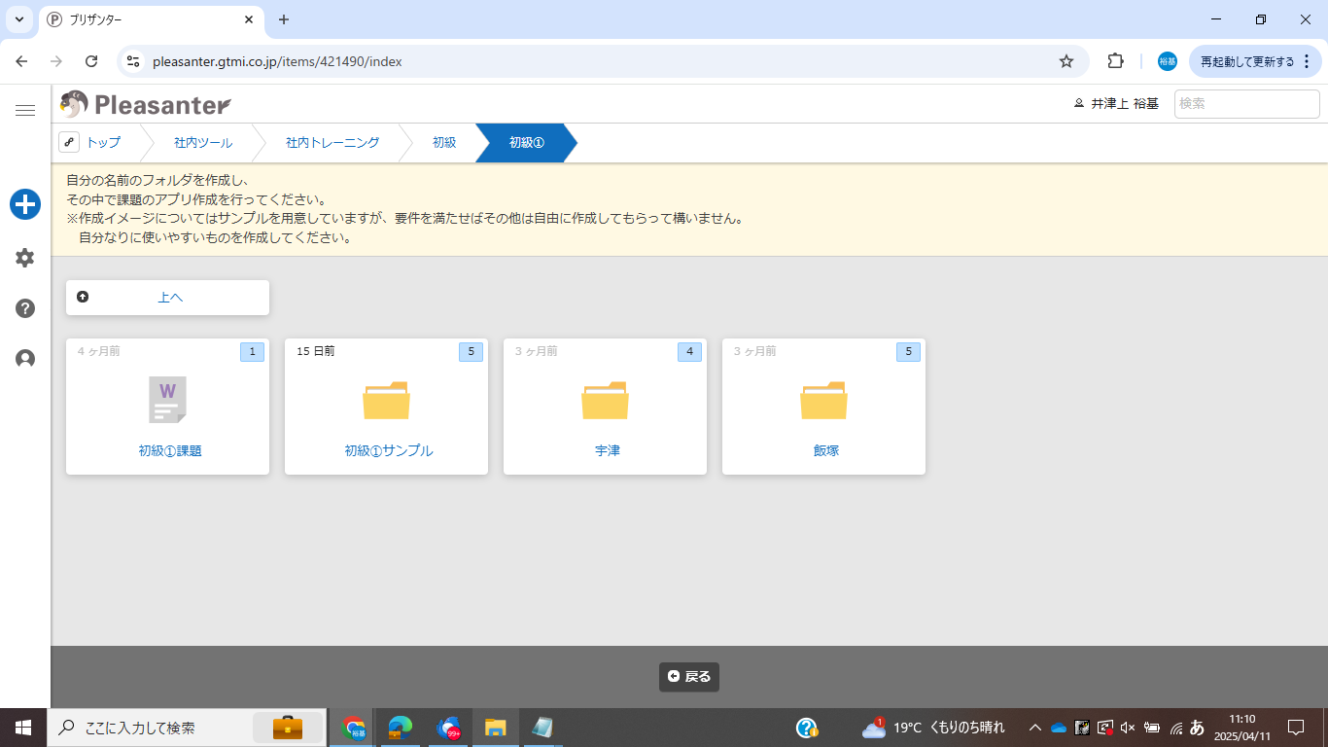
Task: Open the hamburger navigation menu
Action: click(x=25, y=111)
